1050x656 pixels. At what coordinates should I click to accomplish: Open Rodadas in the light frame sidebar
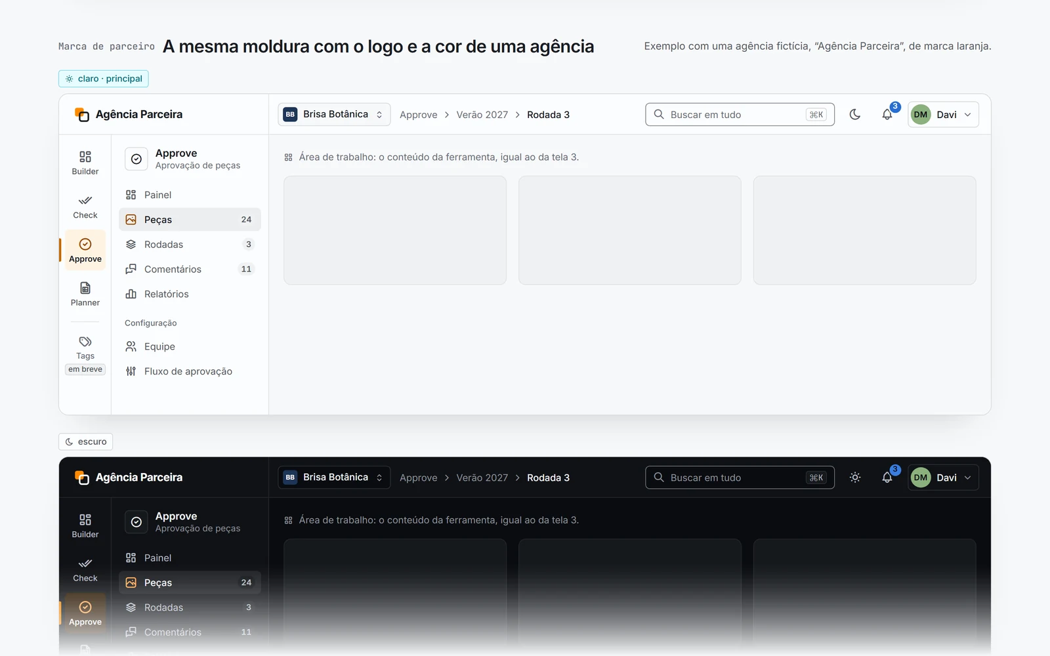[190, 245]
